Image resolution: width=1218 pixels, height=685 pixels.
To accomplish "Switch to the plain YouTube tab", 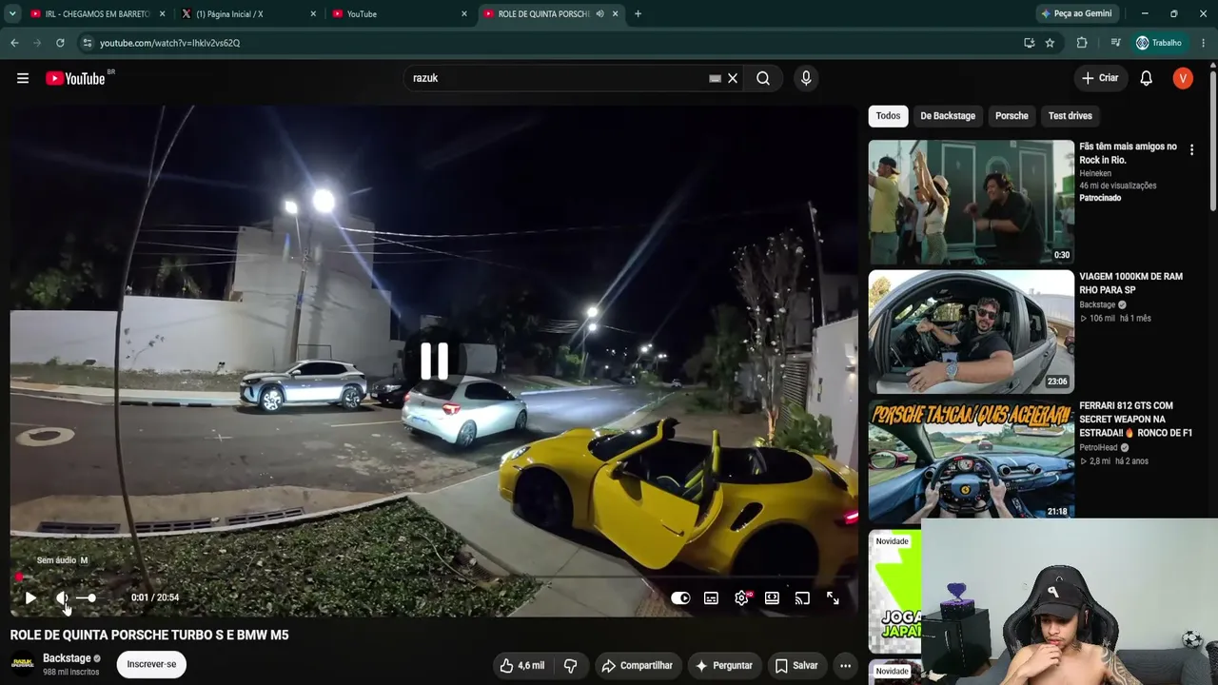I will (x=395, y=14).
